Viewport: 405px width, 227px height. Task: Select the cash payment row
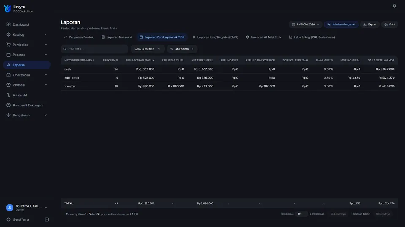[229, 69]
